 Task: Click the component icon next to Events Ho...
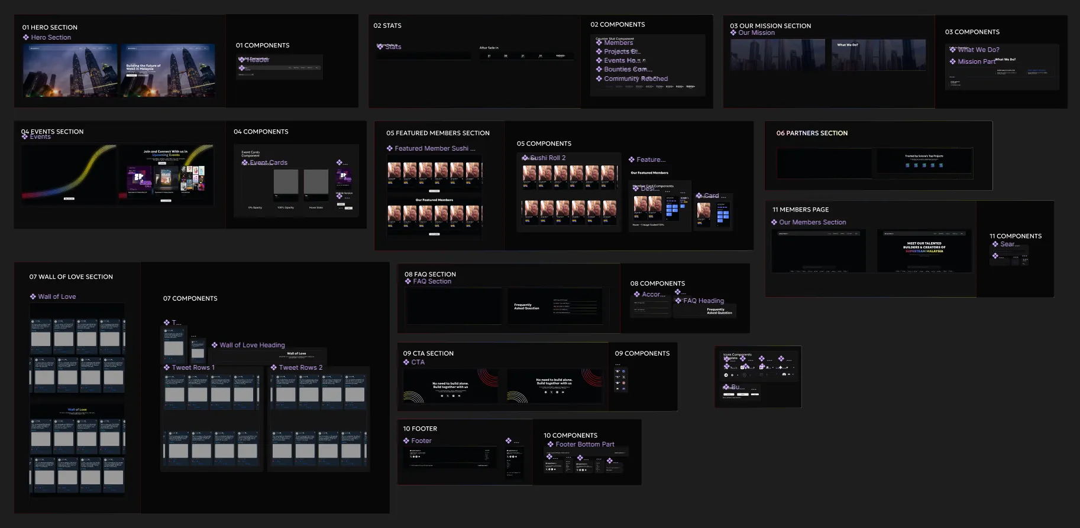point(599,60)
